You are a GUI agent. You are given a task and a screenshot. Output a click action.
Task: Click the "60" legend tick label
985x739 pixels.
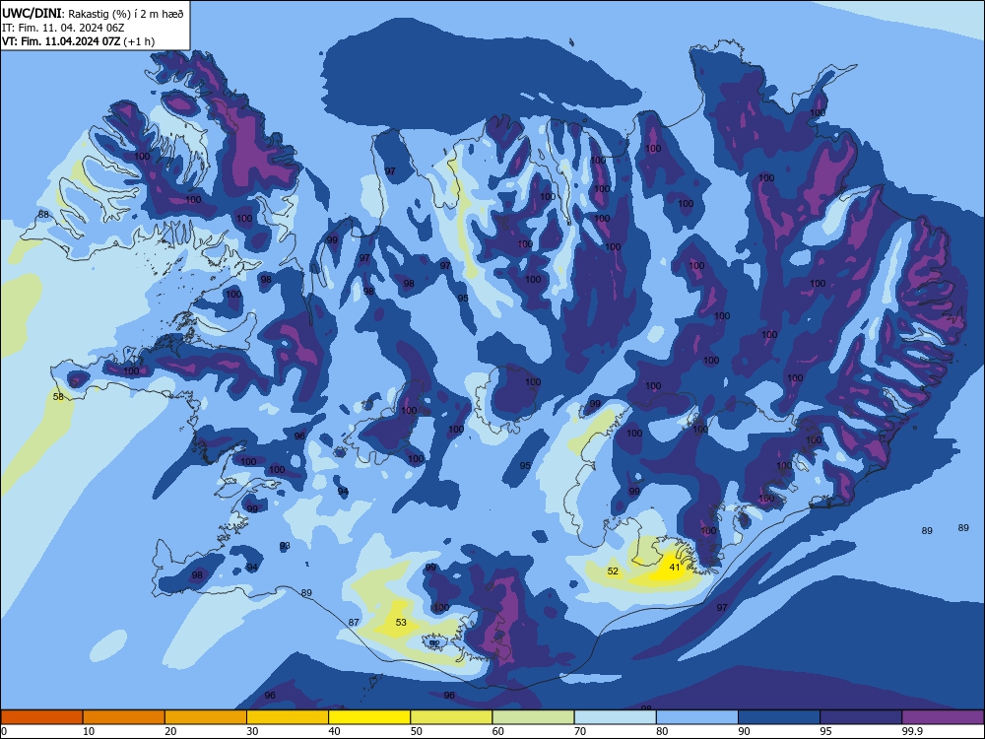pos(498,731)
